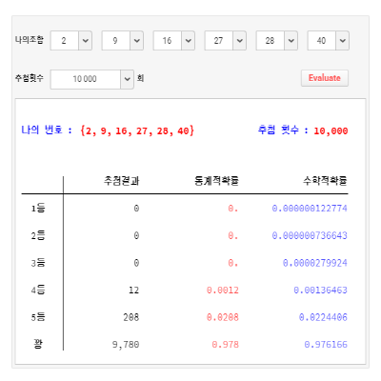Select the 추첨횟수 label
Viewport: 381px width, 381px height.
click(x=30, y=78)
